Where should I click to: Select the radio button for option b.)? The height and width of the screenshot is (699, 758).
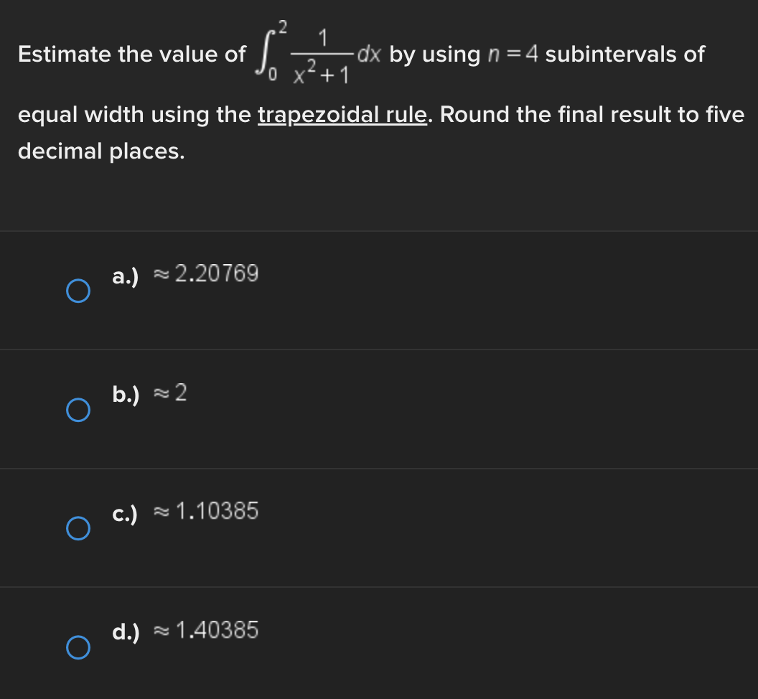tap(79, 411)
